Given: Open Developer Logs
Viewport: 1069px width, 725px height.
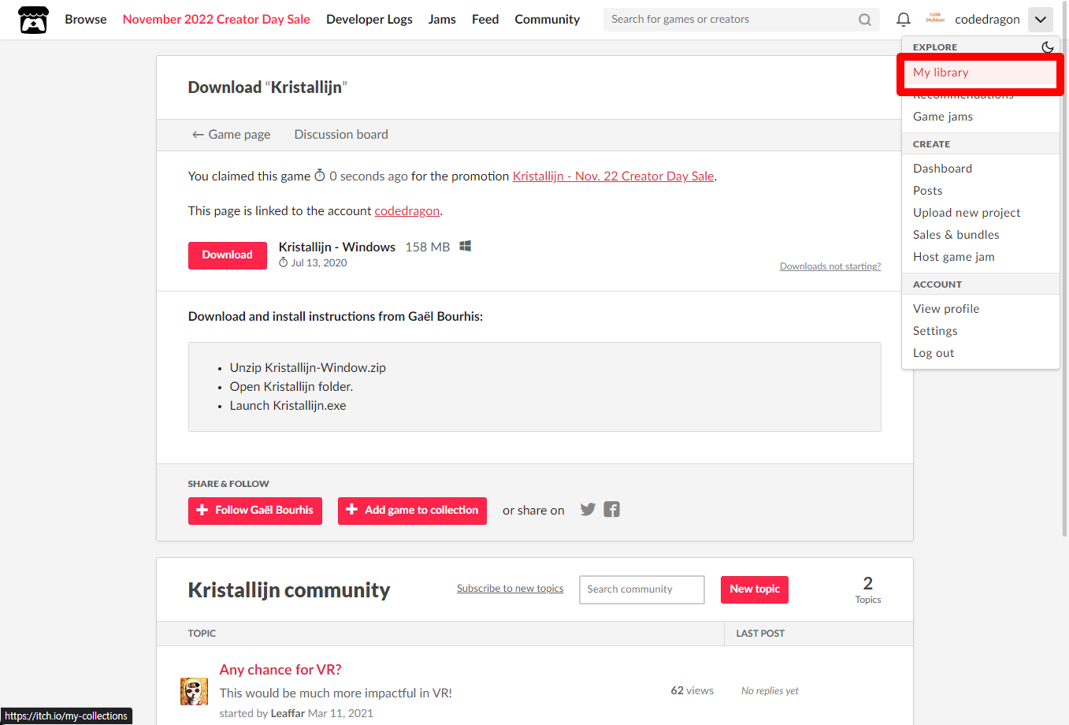Looking at the screenshot, I should pyautogui.click(x=369, y=19).
